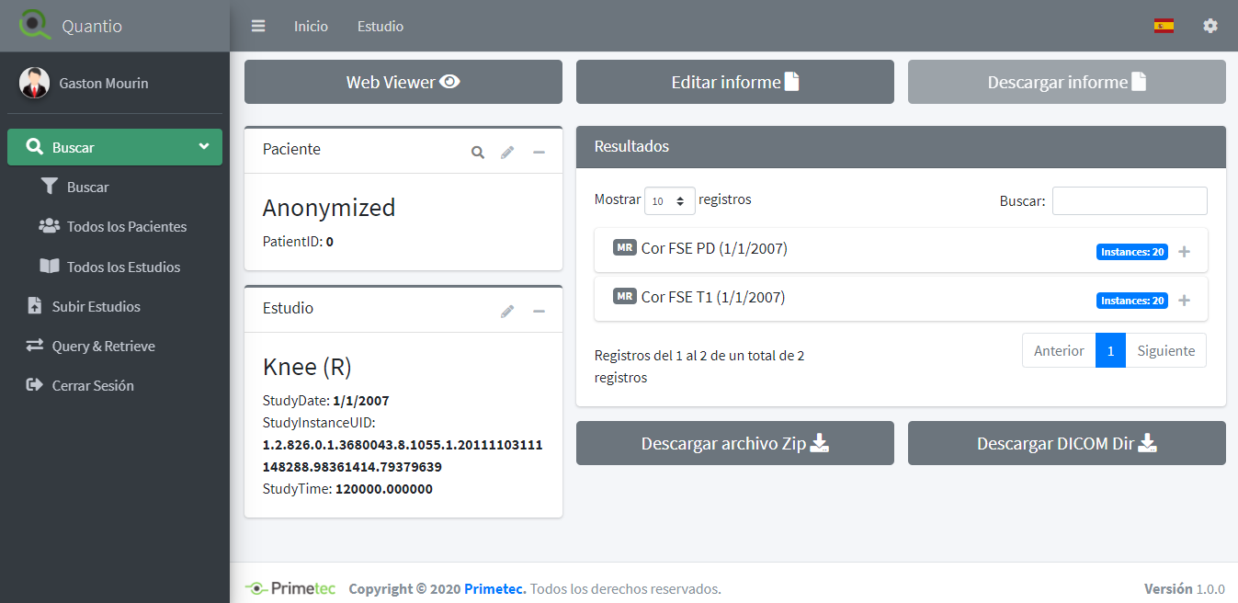Edit patient using Paciente pencil icon
Image resolution: width=1238 pixels, height=603 pixels.
(x=507, y=153)
